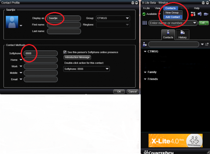Minimize the X-Lite Beta window

coord(203,3)
